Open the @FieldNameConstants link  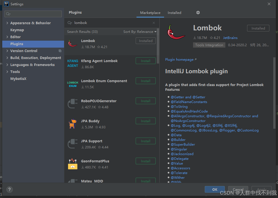pos(189,102)
